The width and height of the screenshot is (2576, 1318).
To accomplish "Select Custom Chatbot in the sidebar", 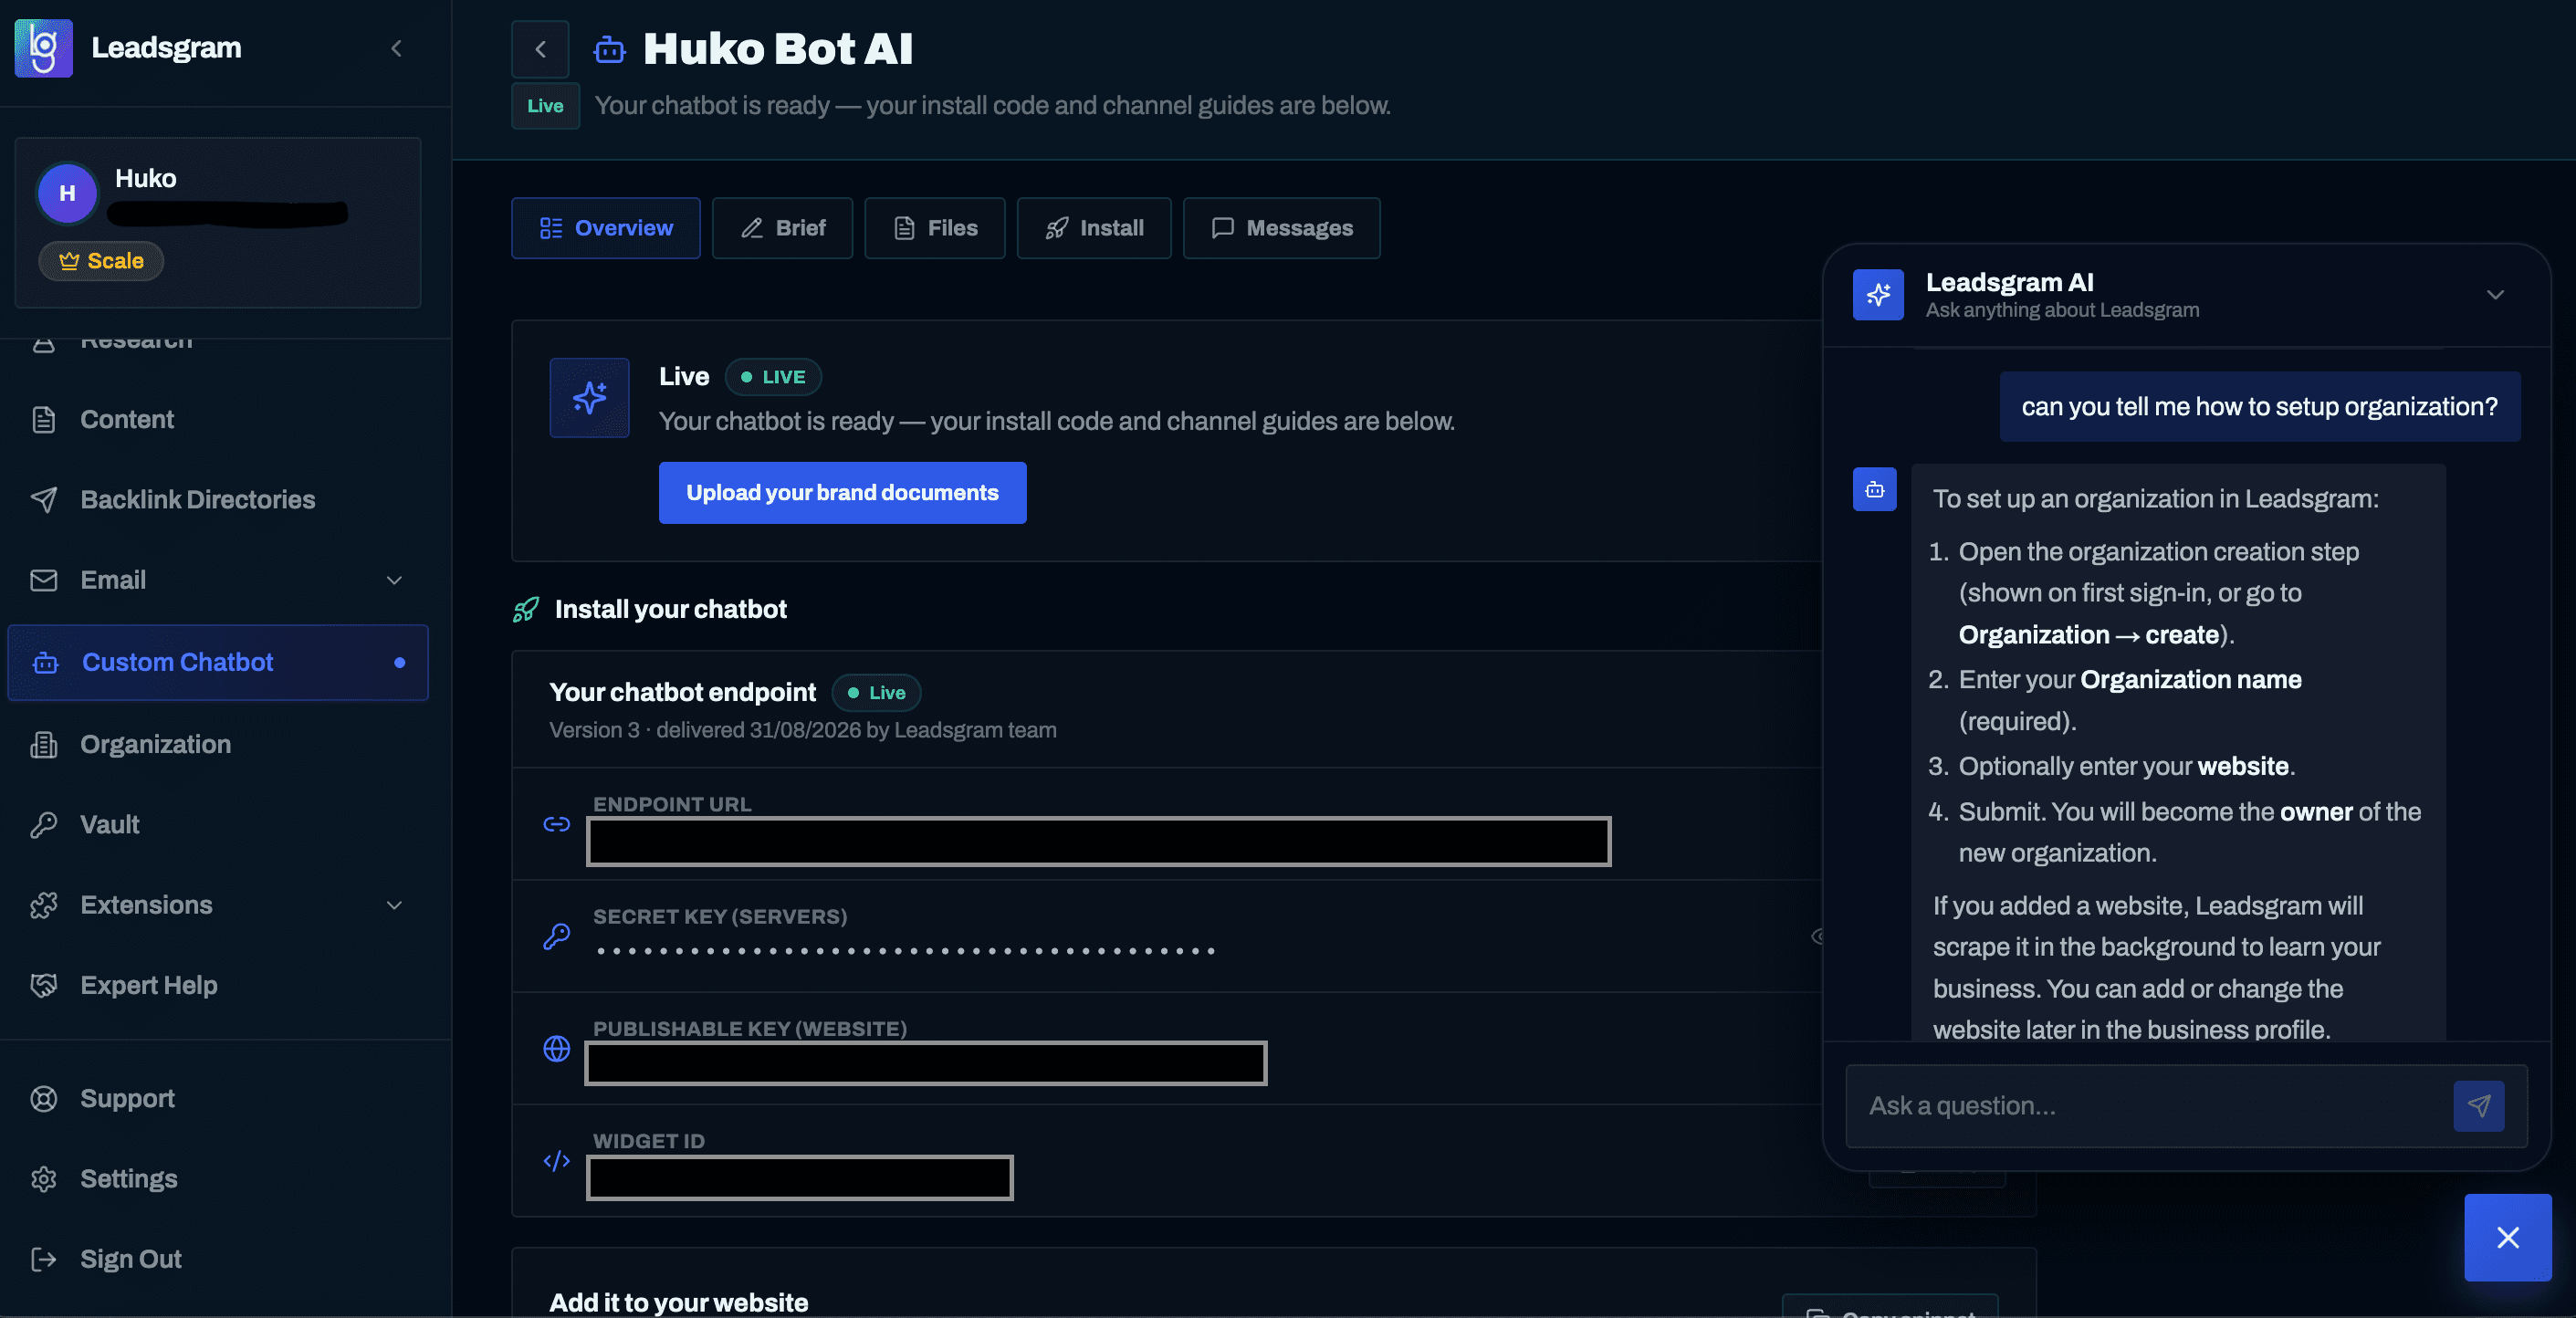I will coord(218,662).
